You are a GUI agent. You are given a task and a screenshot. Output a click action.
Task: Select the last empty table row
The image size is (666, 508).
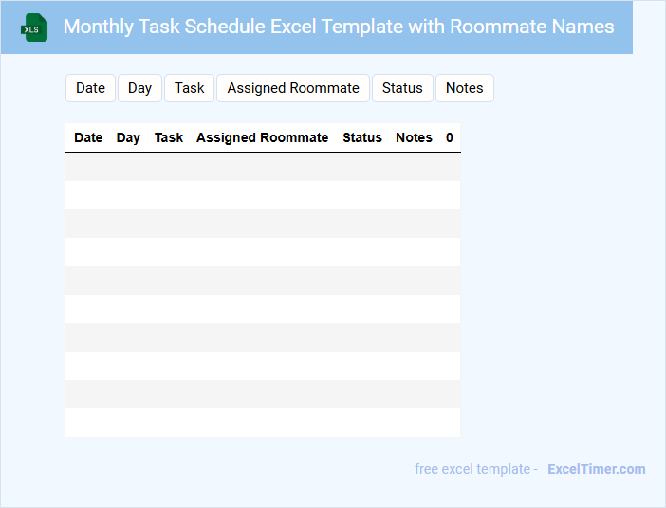coord(262,423)
